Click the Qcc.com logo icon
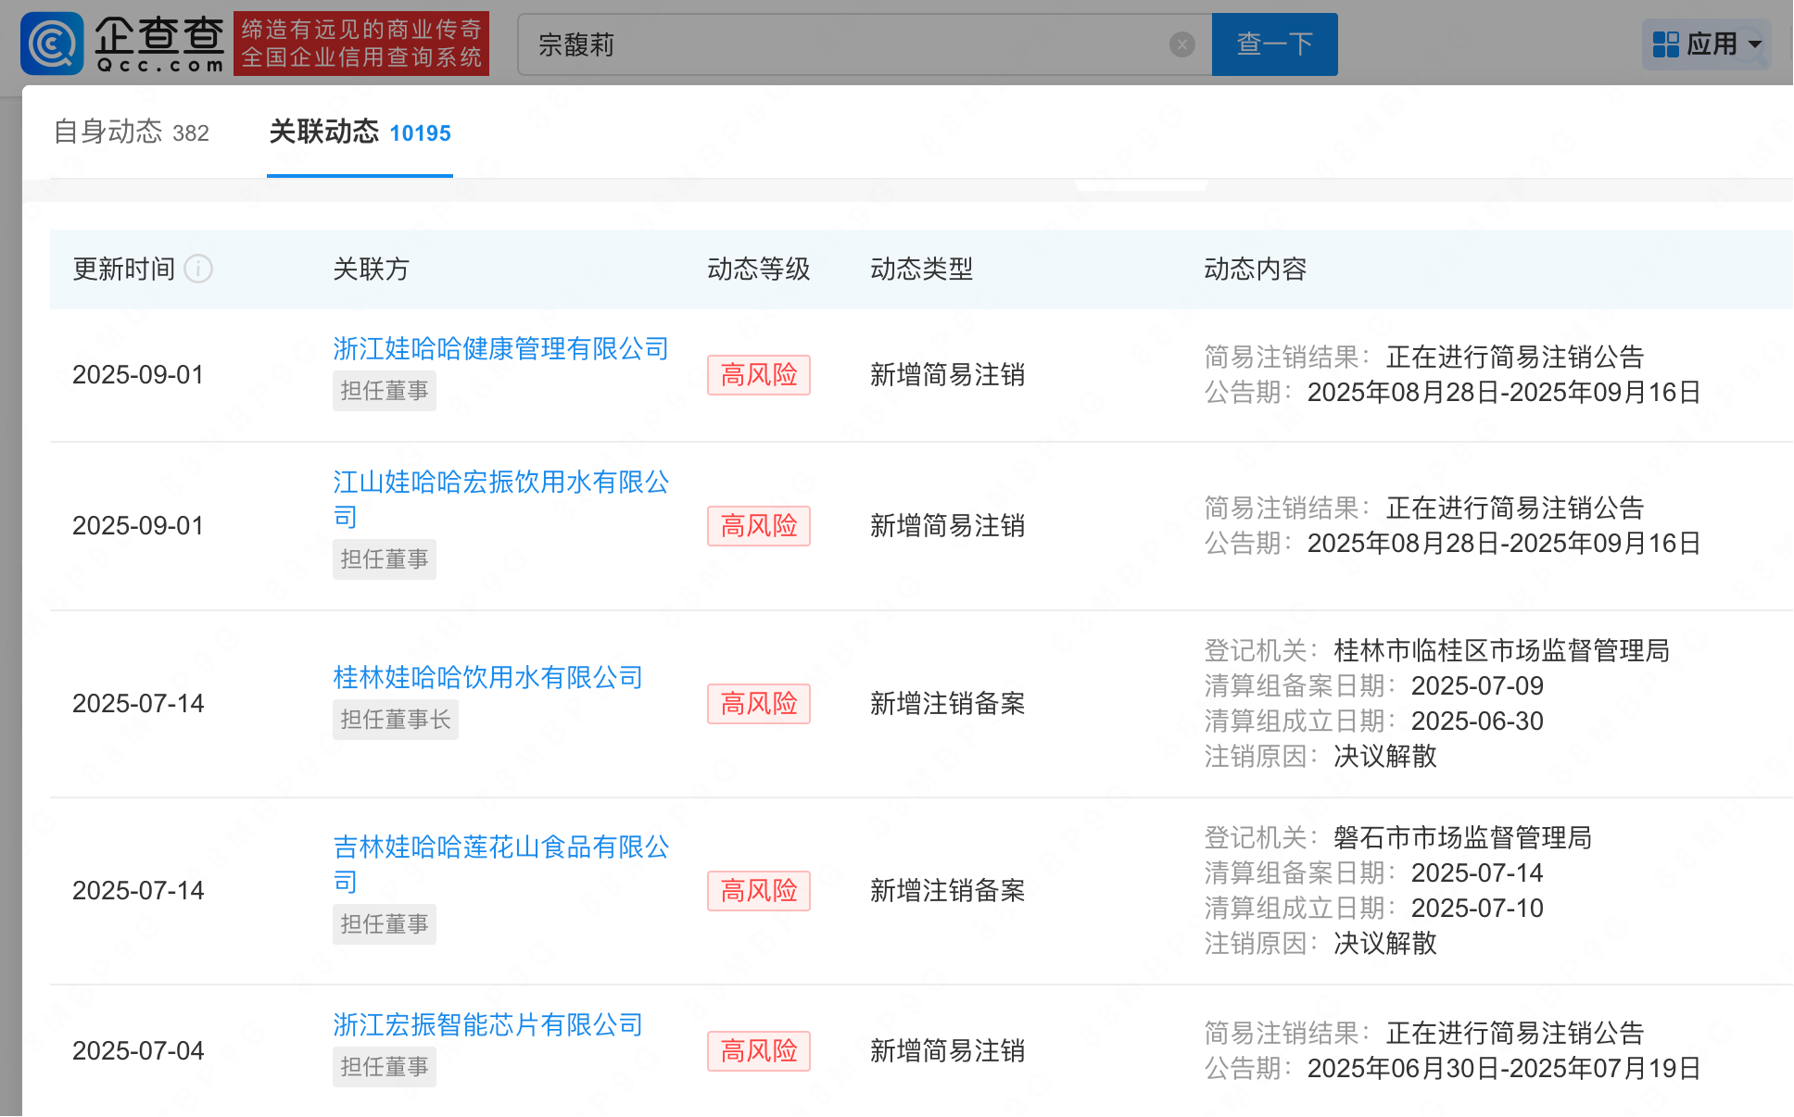This screenshot has width=1794, height=1117. pos(52,44)
